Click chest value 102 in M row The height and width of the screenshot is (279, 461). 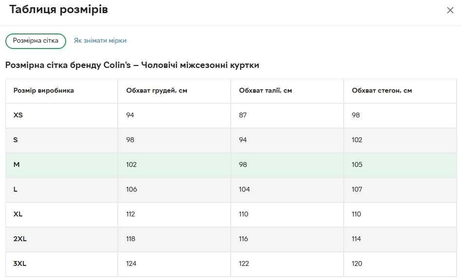coord(131,165)
